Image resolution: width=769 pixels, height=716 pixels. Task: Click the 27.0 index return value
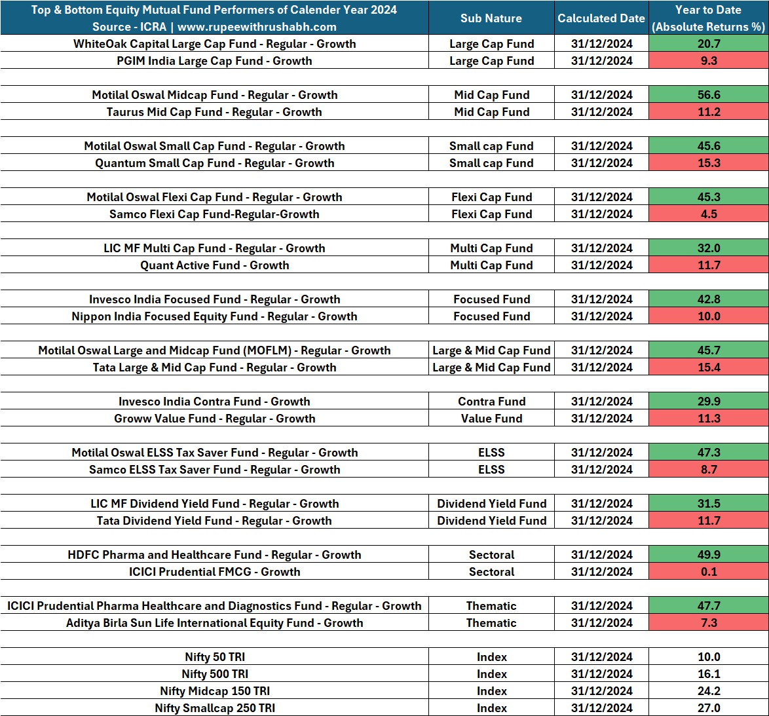pyautogui.click(x=709, y=707)
